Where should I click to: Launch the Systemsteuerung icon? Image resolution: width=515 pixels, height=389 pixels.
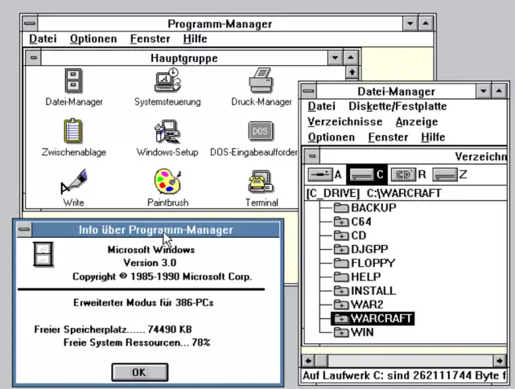[x=167, y=80]
